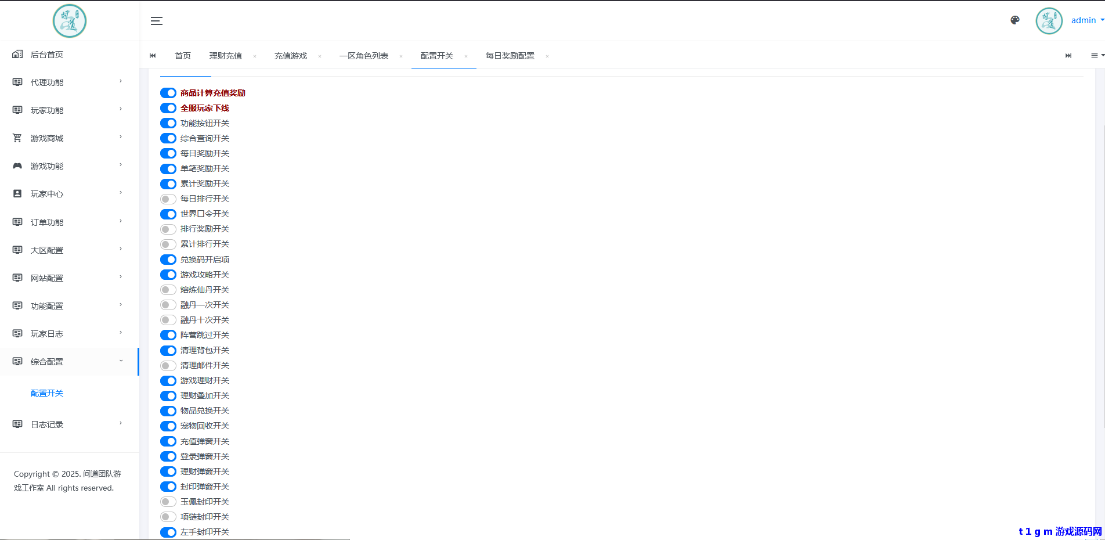This screenshot has height=540, width=1105.
Task: Switch to the 理财充值 tab
Action: 225,56
